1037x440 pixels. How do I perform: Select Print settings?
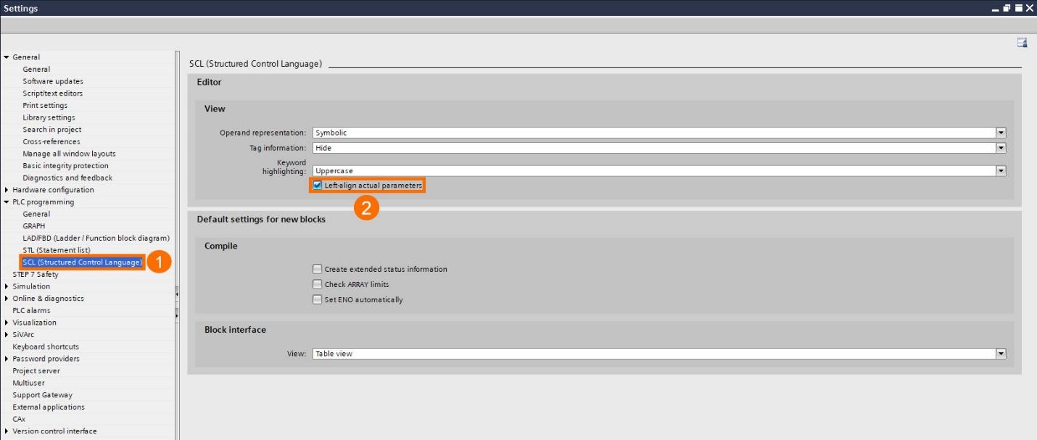click(45, 106)
